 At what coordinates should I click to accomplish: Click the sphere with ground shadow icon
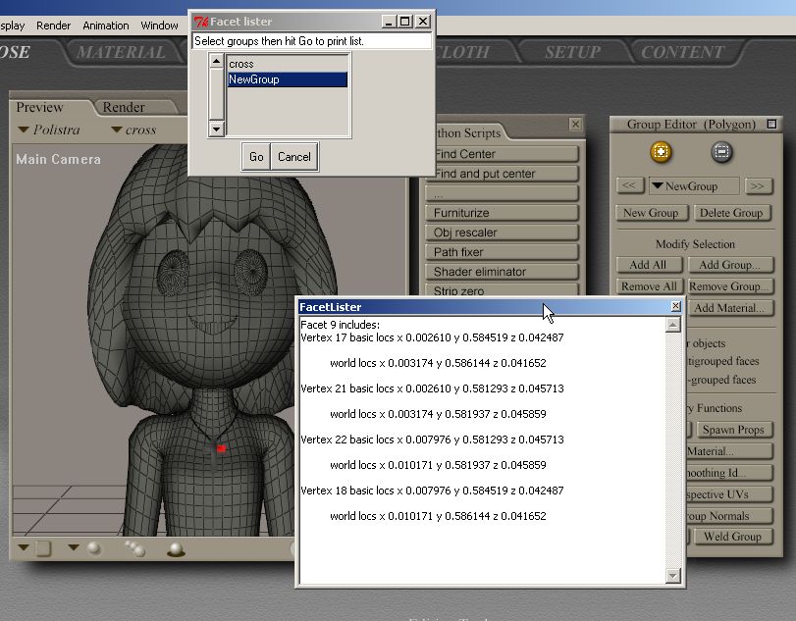pos(175,549)
